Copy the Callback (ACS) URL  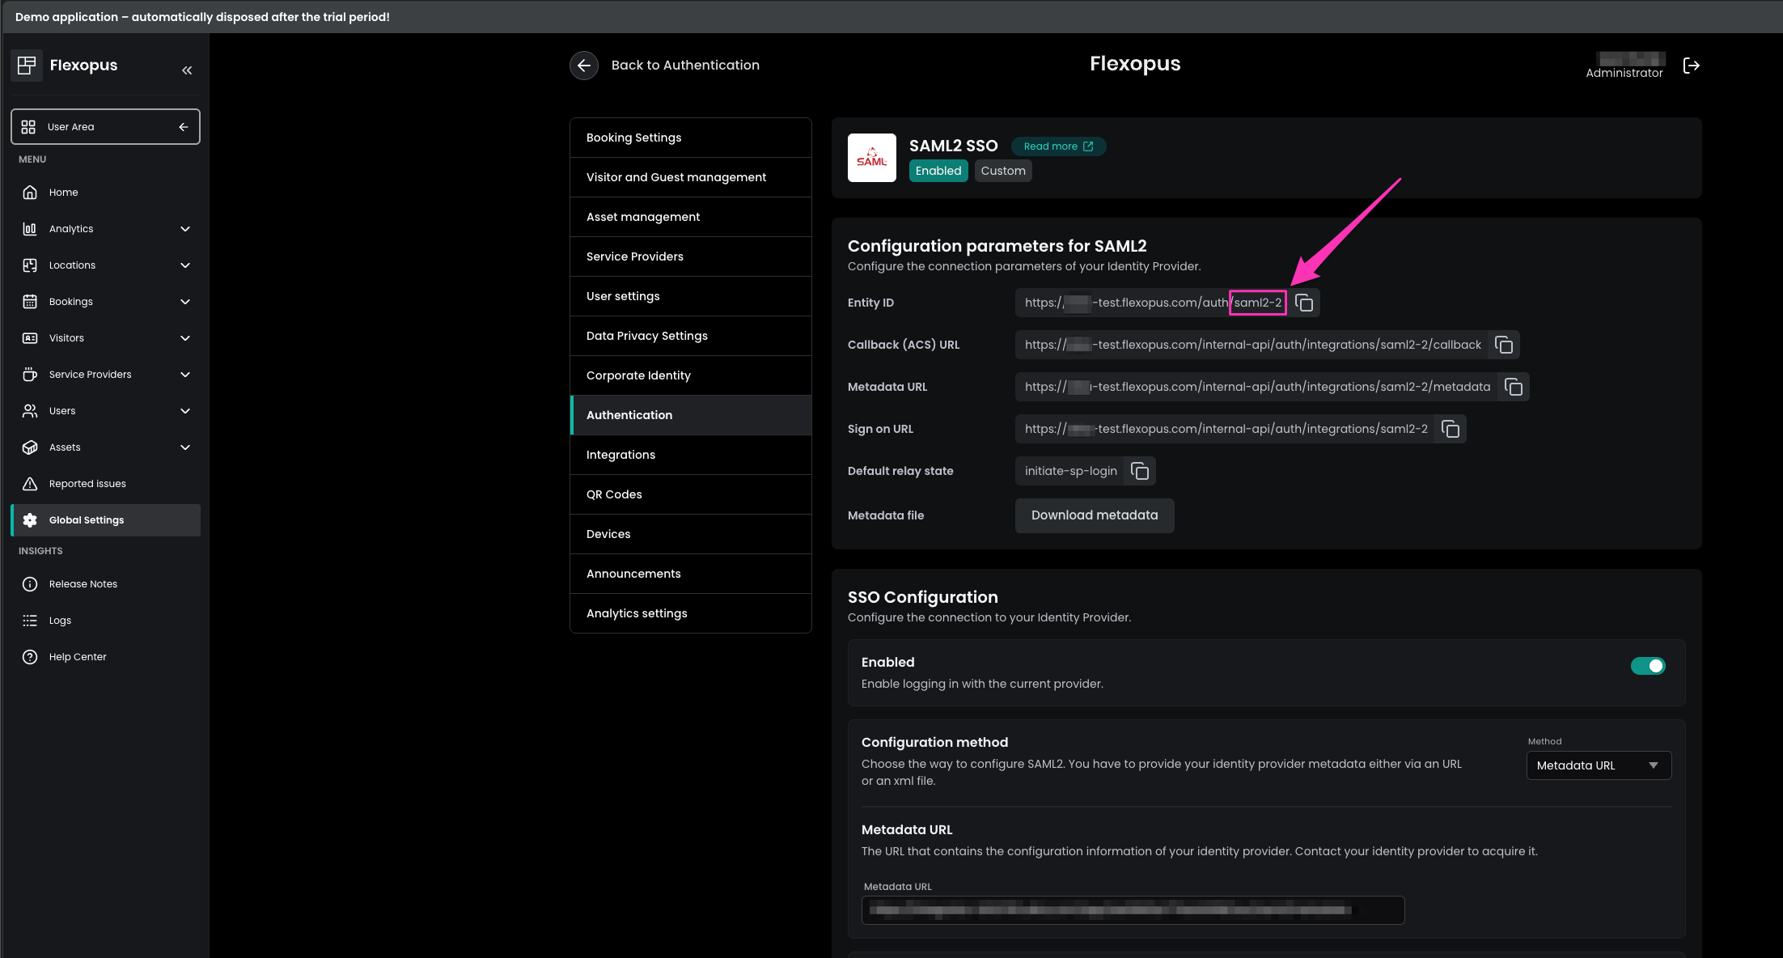[x=1504, y=345]
